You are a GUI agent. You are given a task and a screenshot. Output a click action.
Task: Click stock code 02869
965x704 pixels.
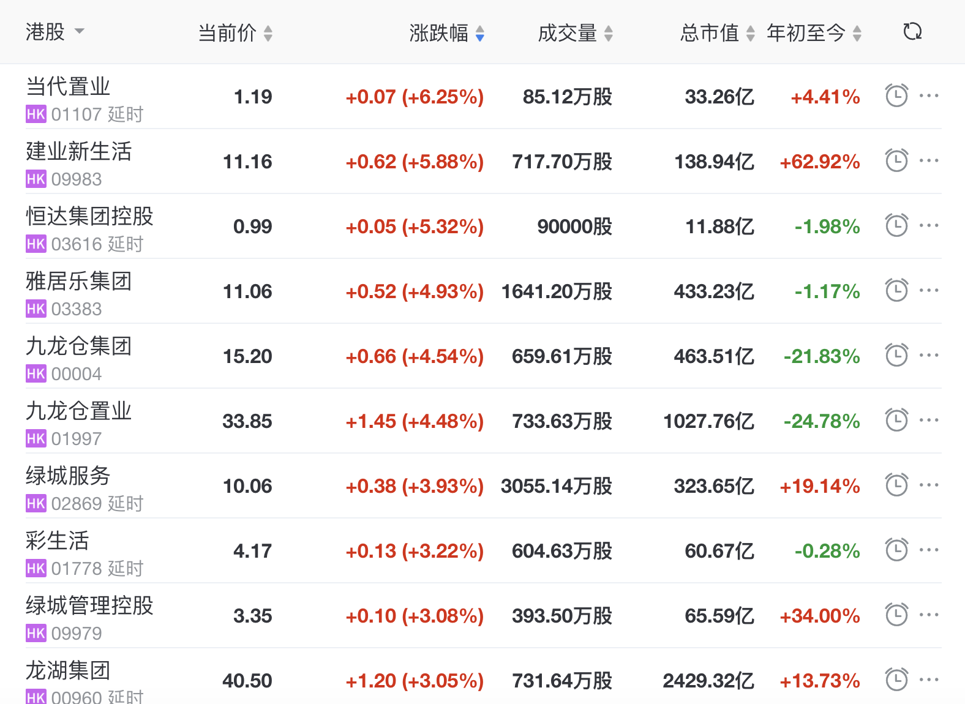(77, 504)
